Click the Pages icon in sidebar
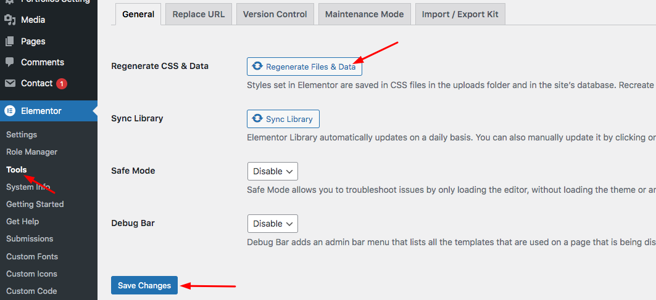 10,41
